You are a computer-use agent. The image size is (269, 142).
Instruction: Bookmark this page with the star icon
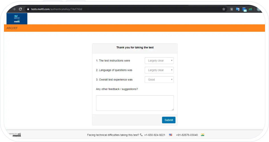(x=224, y=9)
